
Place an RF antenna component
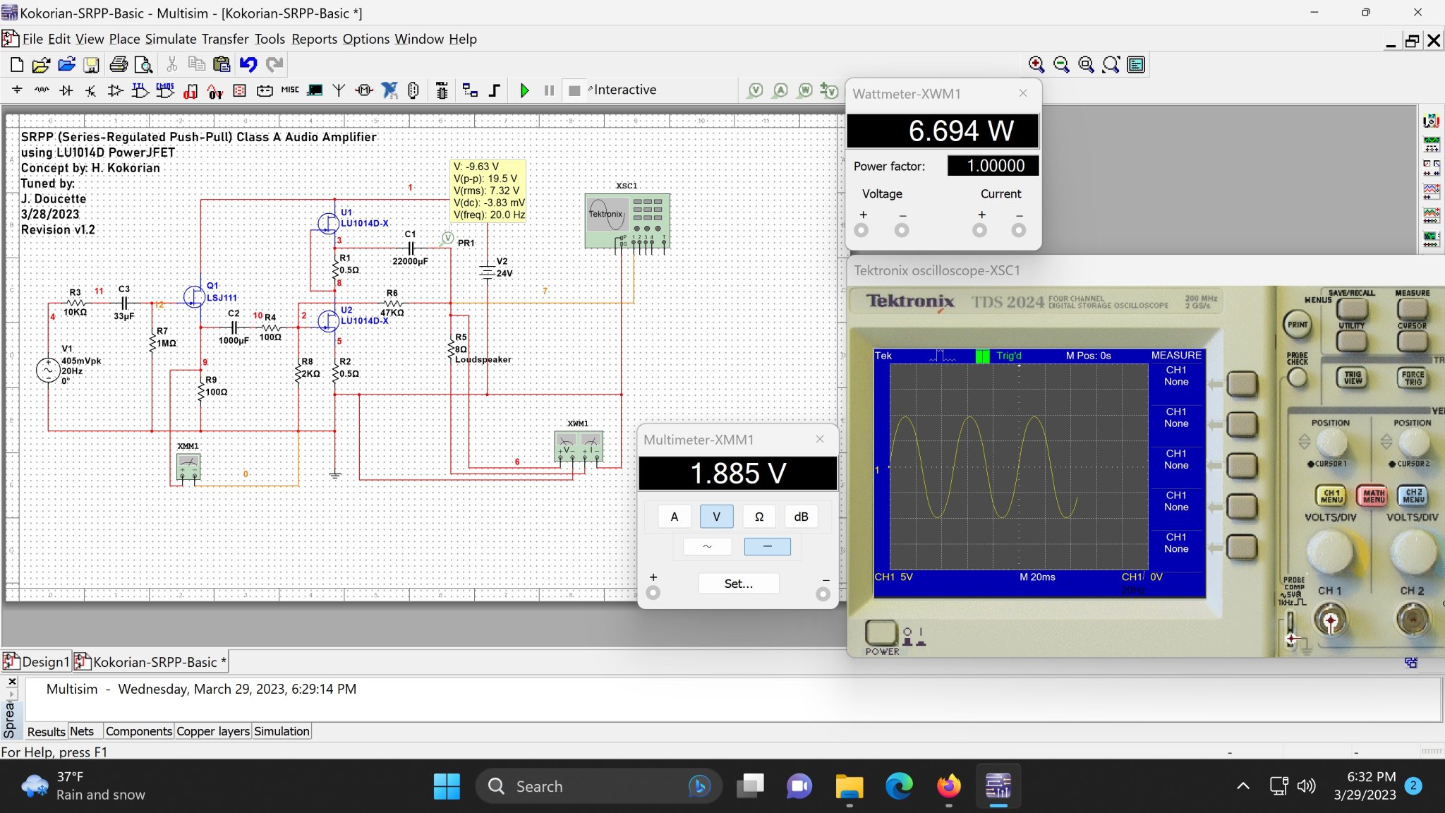click(x=339, y=90)
